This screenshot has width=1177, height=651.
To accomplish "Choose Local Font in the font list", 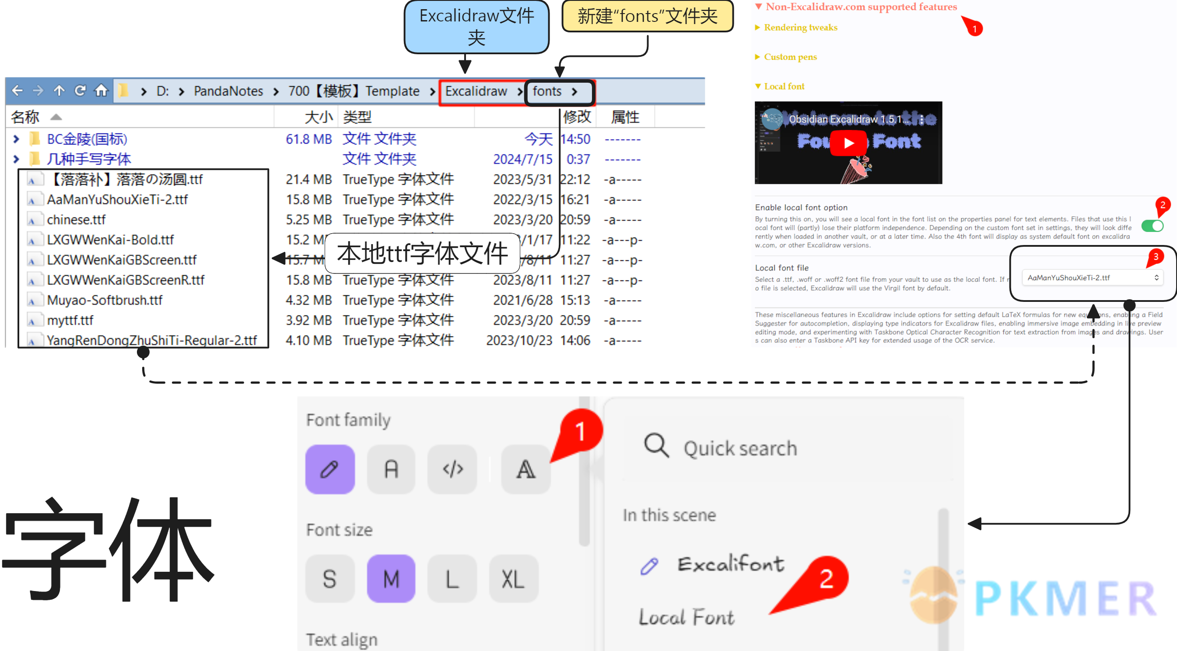I will pyautogui.click(x=686, y=617).
